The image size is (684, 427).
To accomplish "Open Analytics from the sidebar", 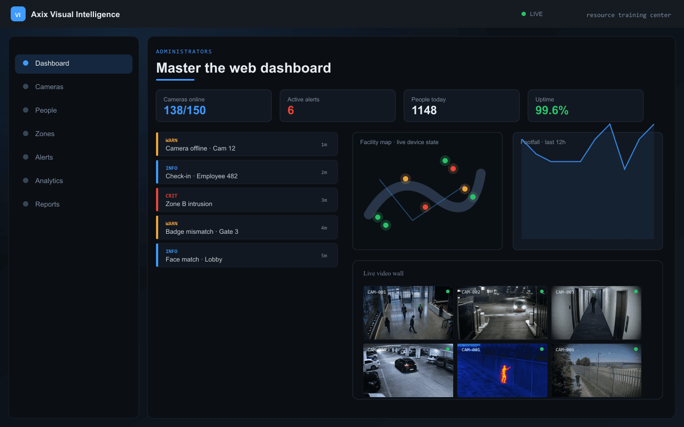I will (74, 181).
